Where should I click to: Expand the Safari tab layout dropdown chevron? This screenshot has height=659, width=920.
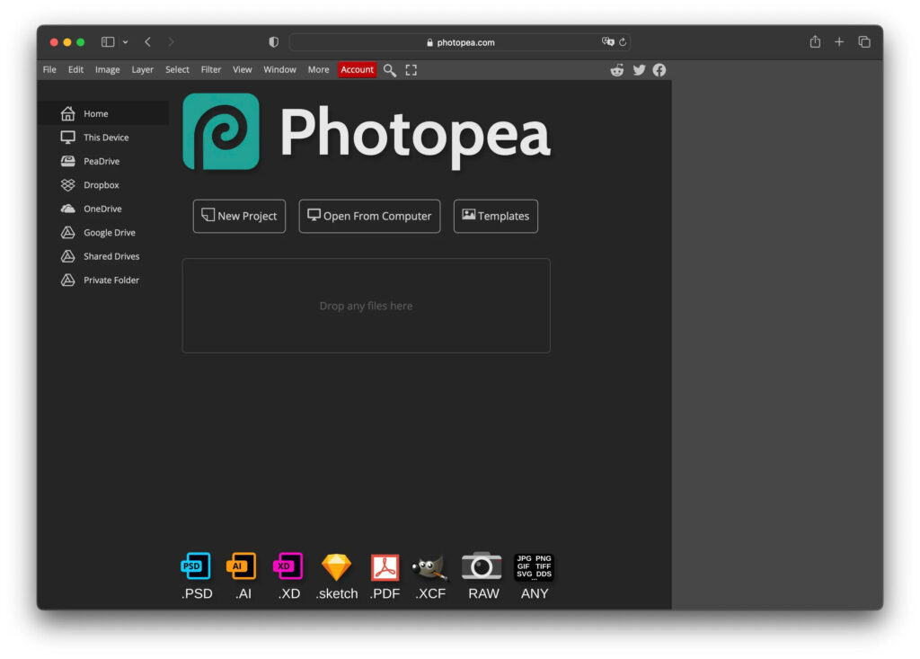tap(124, 41)
